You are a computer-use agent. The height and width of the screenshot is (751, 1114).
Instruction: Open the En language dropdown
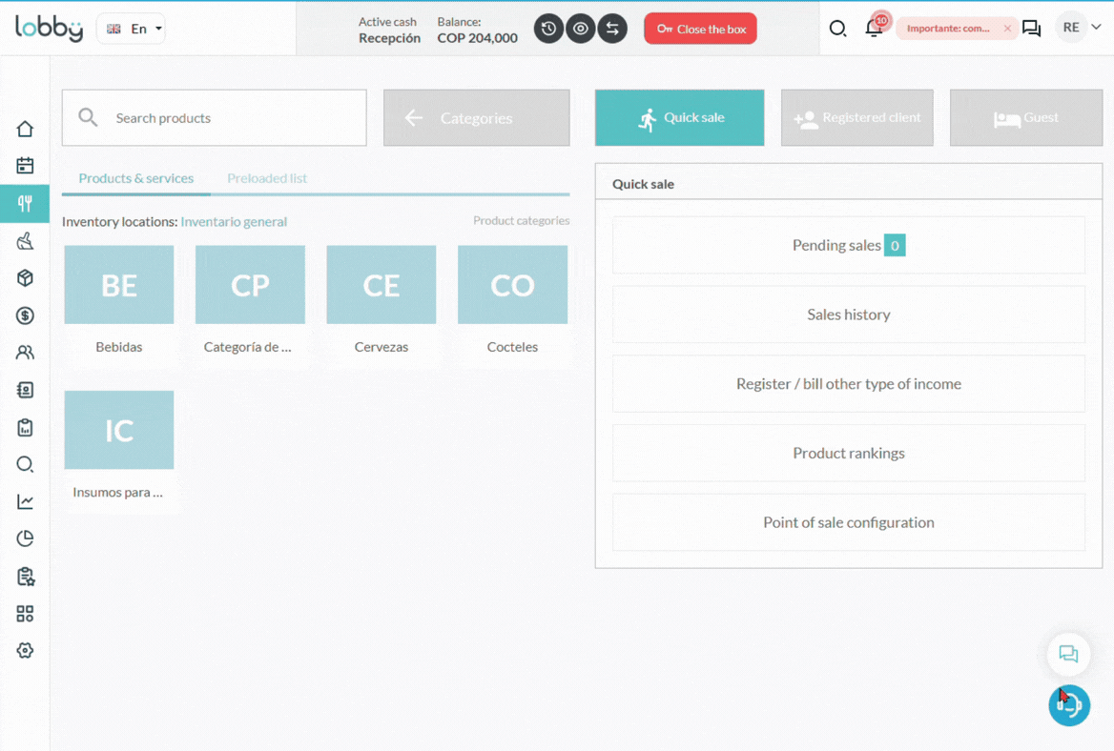132,29
